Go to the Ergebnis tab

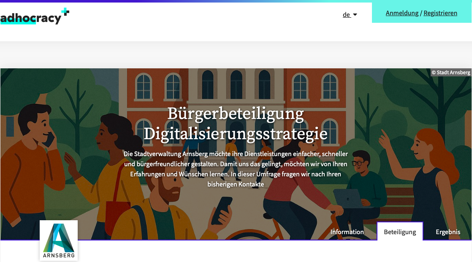[448, 232]
